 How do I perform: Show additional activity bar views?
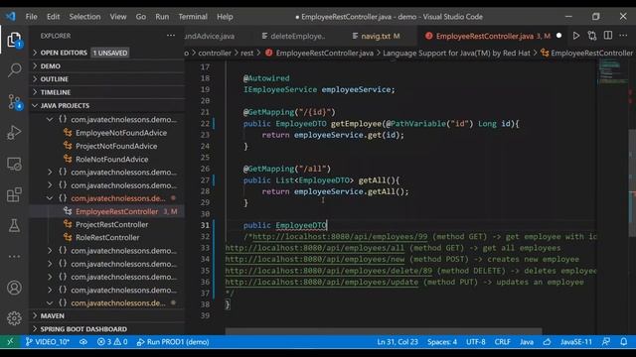pos(14,256)
